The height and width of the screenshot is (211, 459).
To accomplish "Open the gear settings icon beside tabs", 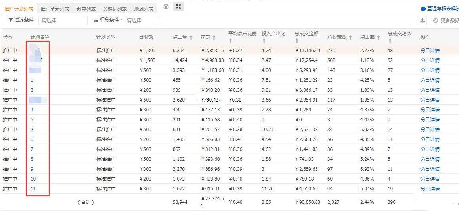I will pyautogui.click(x=166, y=7).
